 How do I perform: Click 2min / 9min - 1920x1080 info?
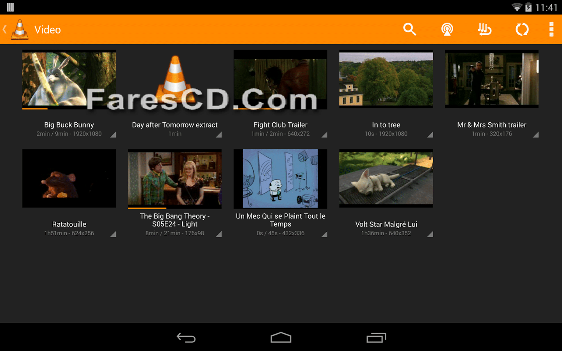[69, 134]
